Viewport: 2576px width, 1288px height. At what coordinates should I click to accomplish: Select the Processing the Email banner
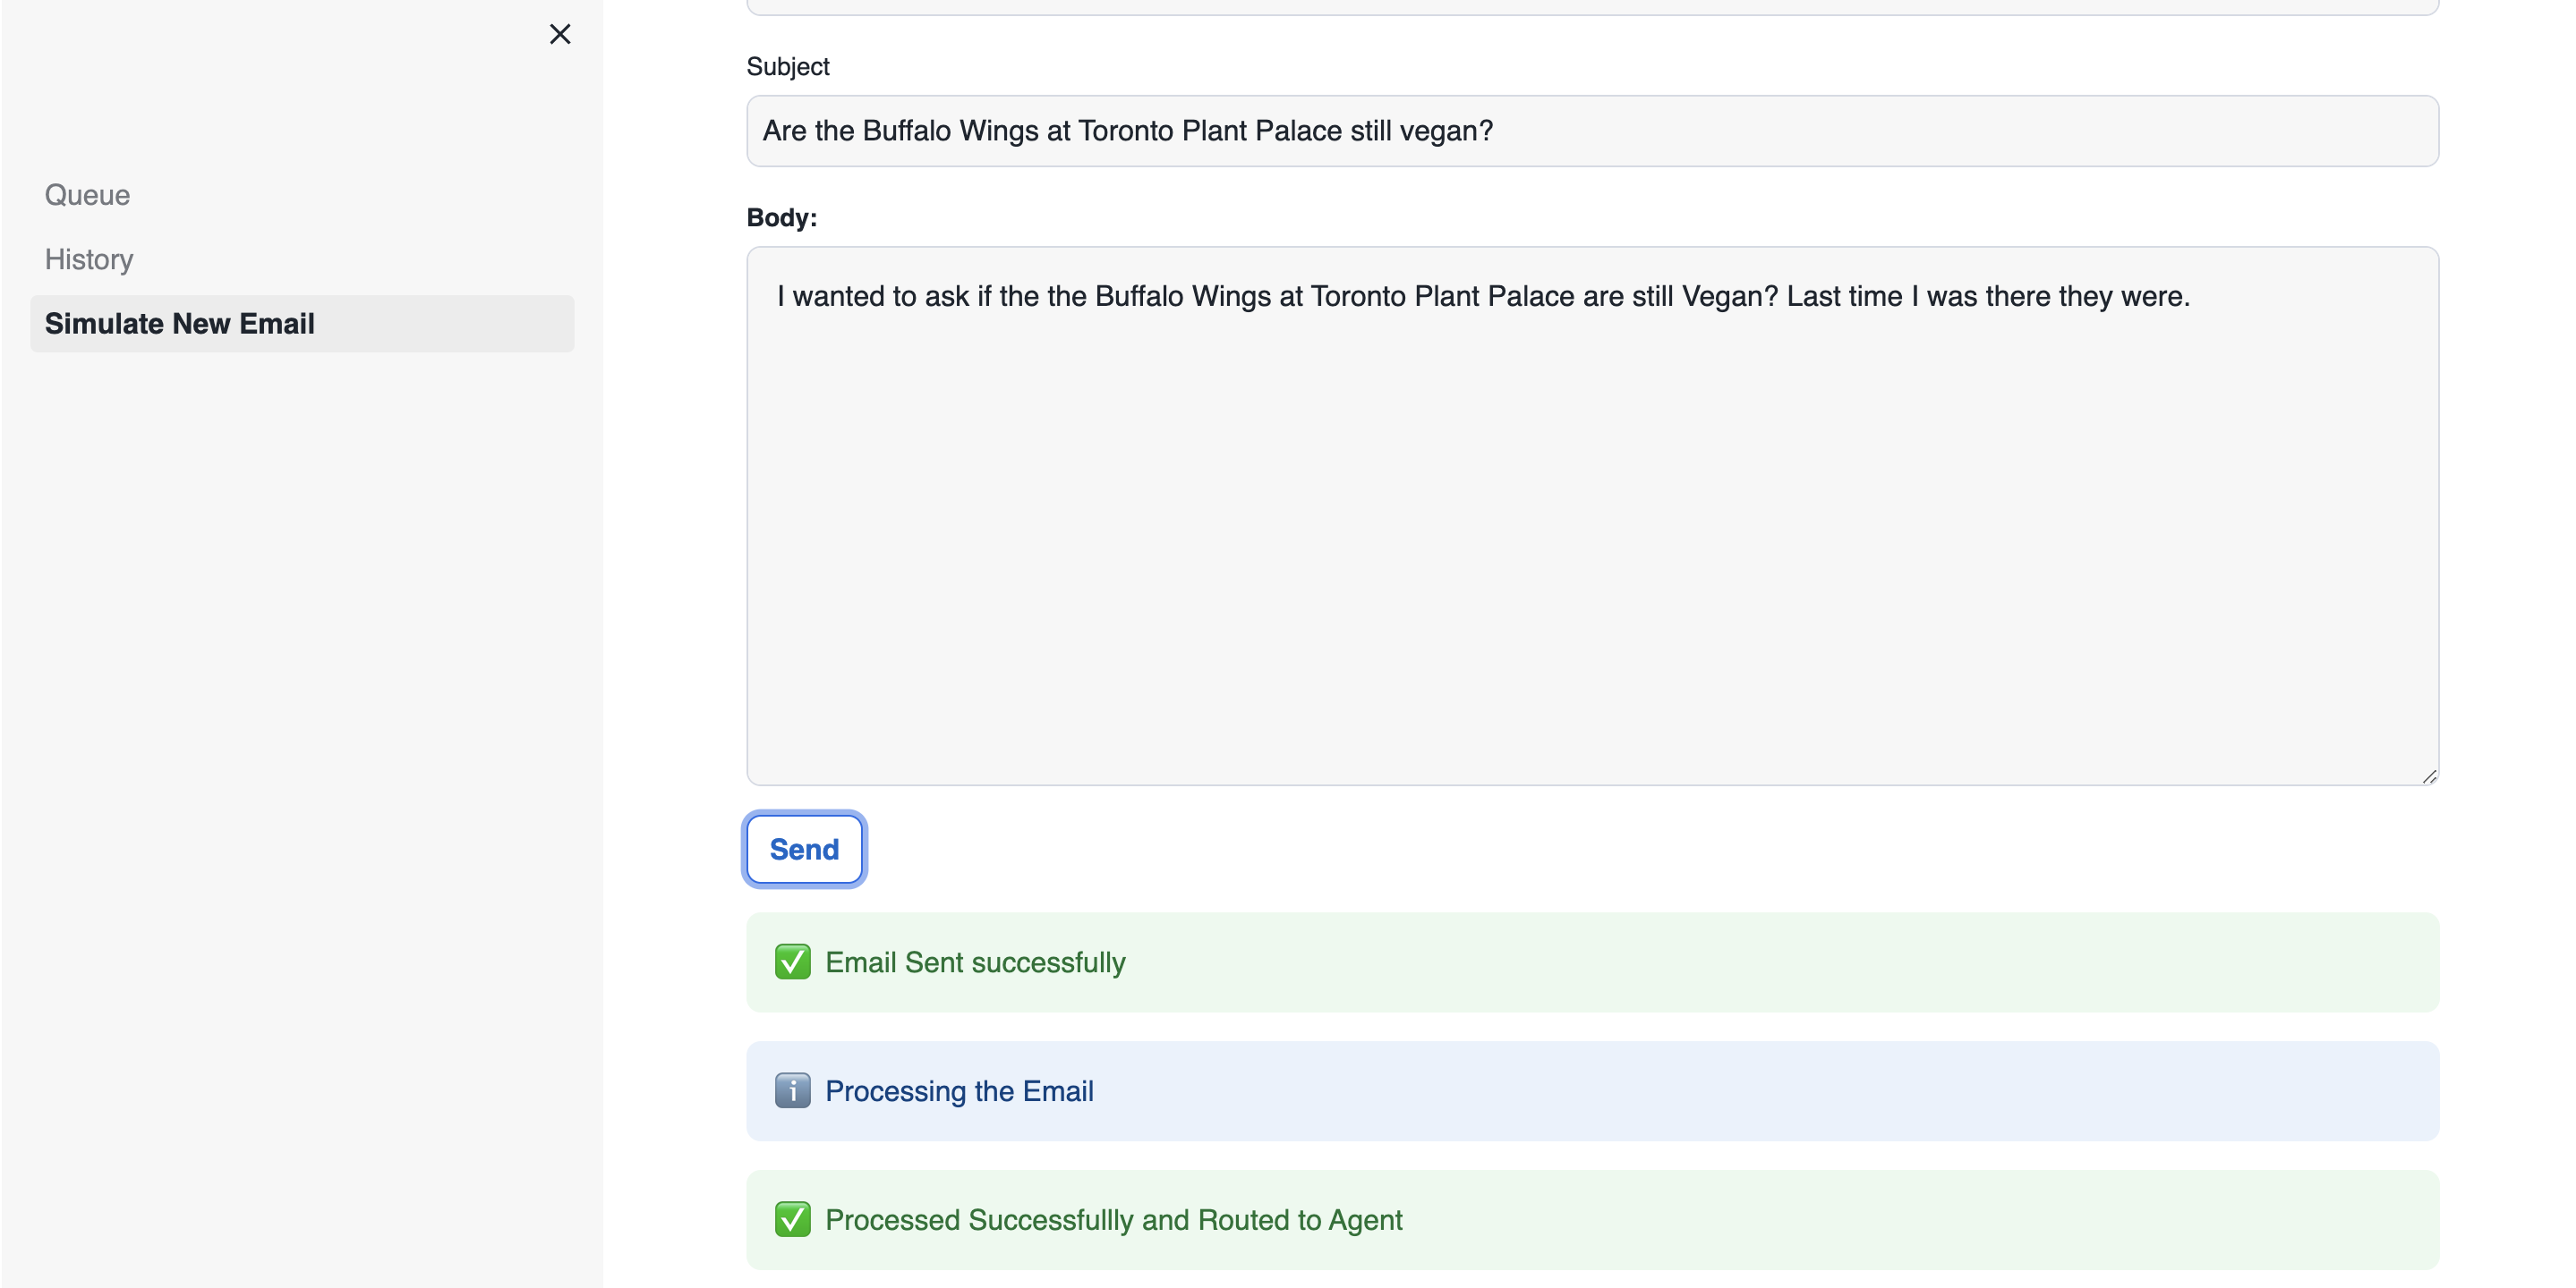tap(1590, 1090)
